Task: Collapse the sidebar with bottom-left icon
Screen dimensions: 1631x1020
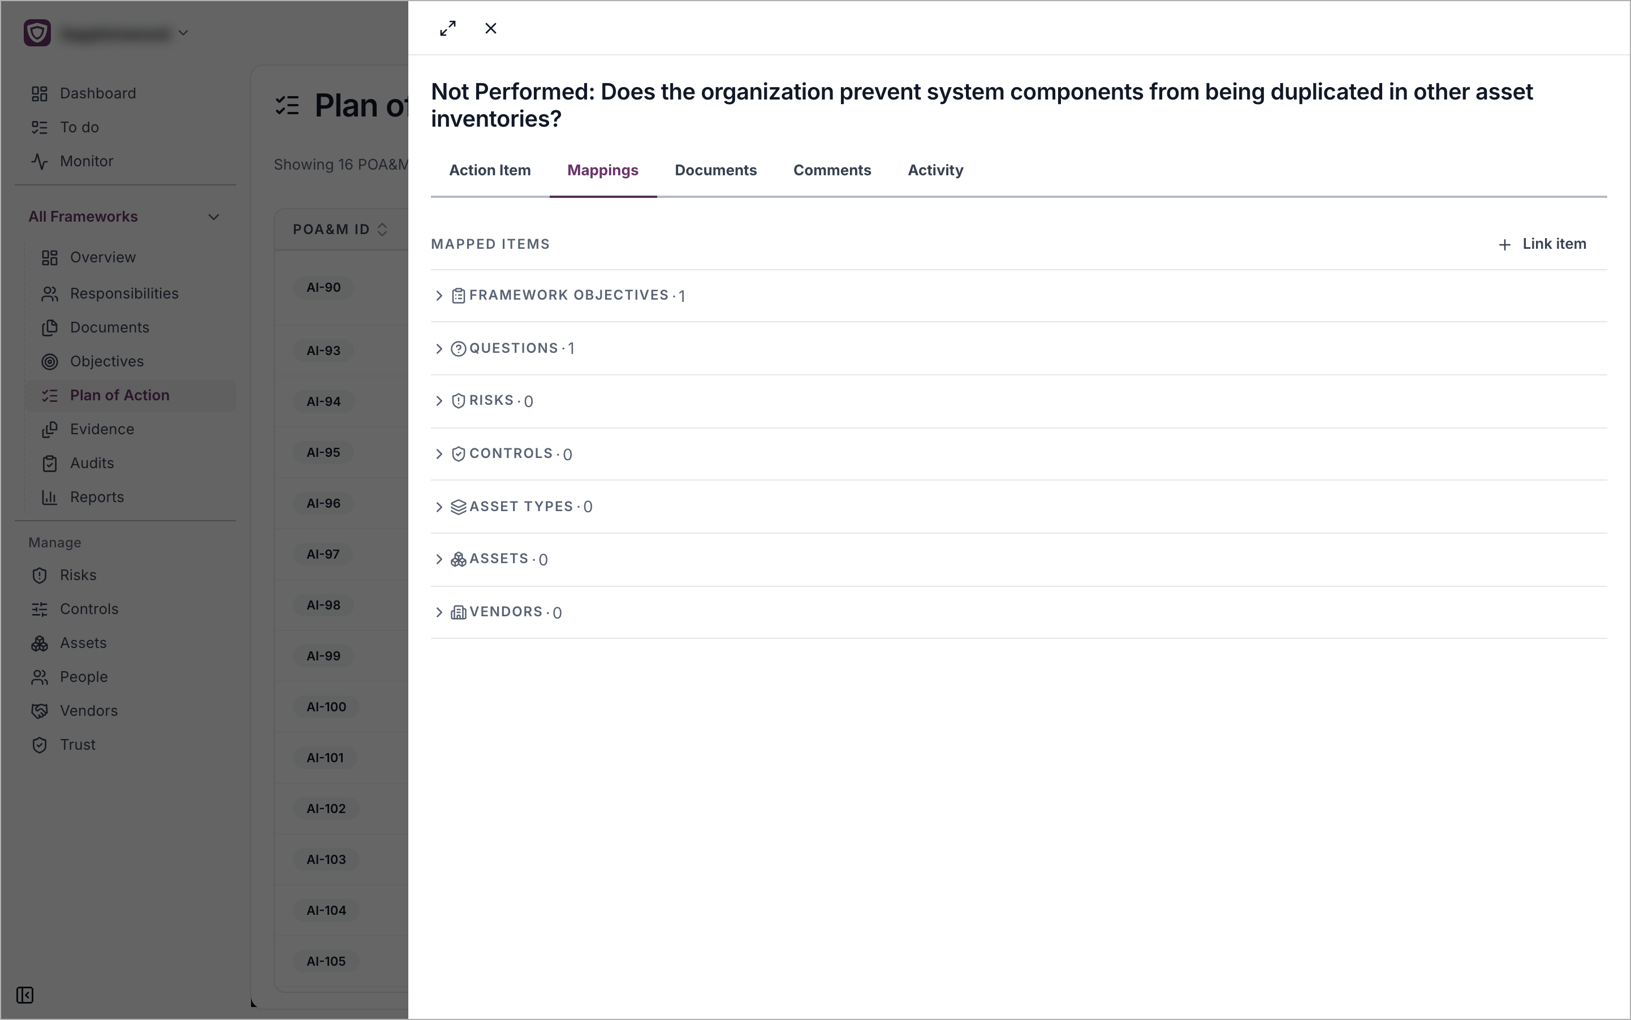Action: tap(25, 995)
